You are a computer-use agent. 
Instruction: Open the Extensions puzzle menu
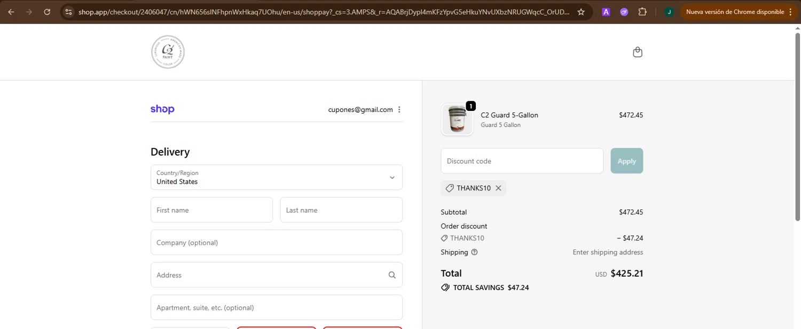tap(642, 12)
